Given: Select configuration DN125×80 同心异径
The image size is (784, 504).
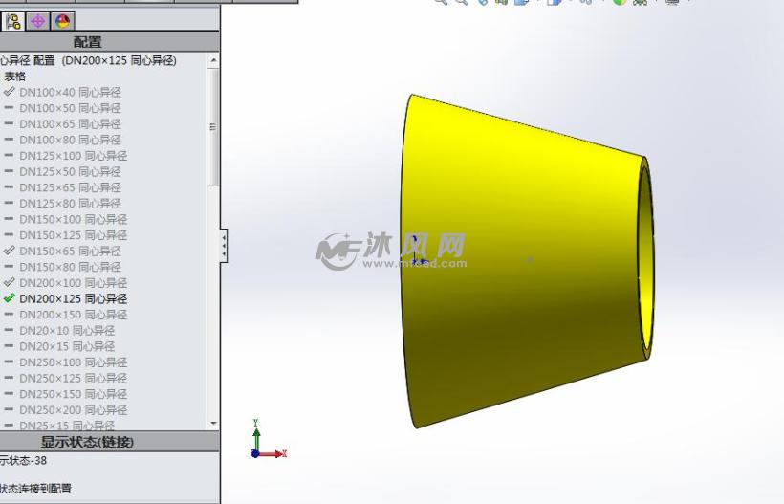Looking at the screenshot, I should pos(70,204).
